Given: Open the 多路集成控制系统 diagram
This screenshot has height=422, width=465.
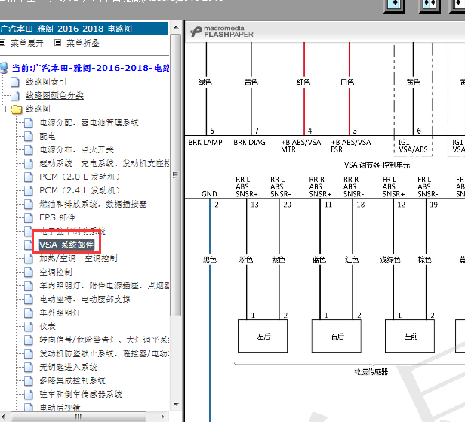Looking at the screenshot, I should point(72,380).
